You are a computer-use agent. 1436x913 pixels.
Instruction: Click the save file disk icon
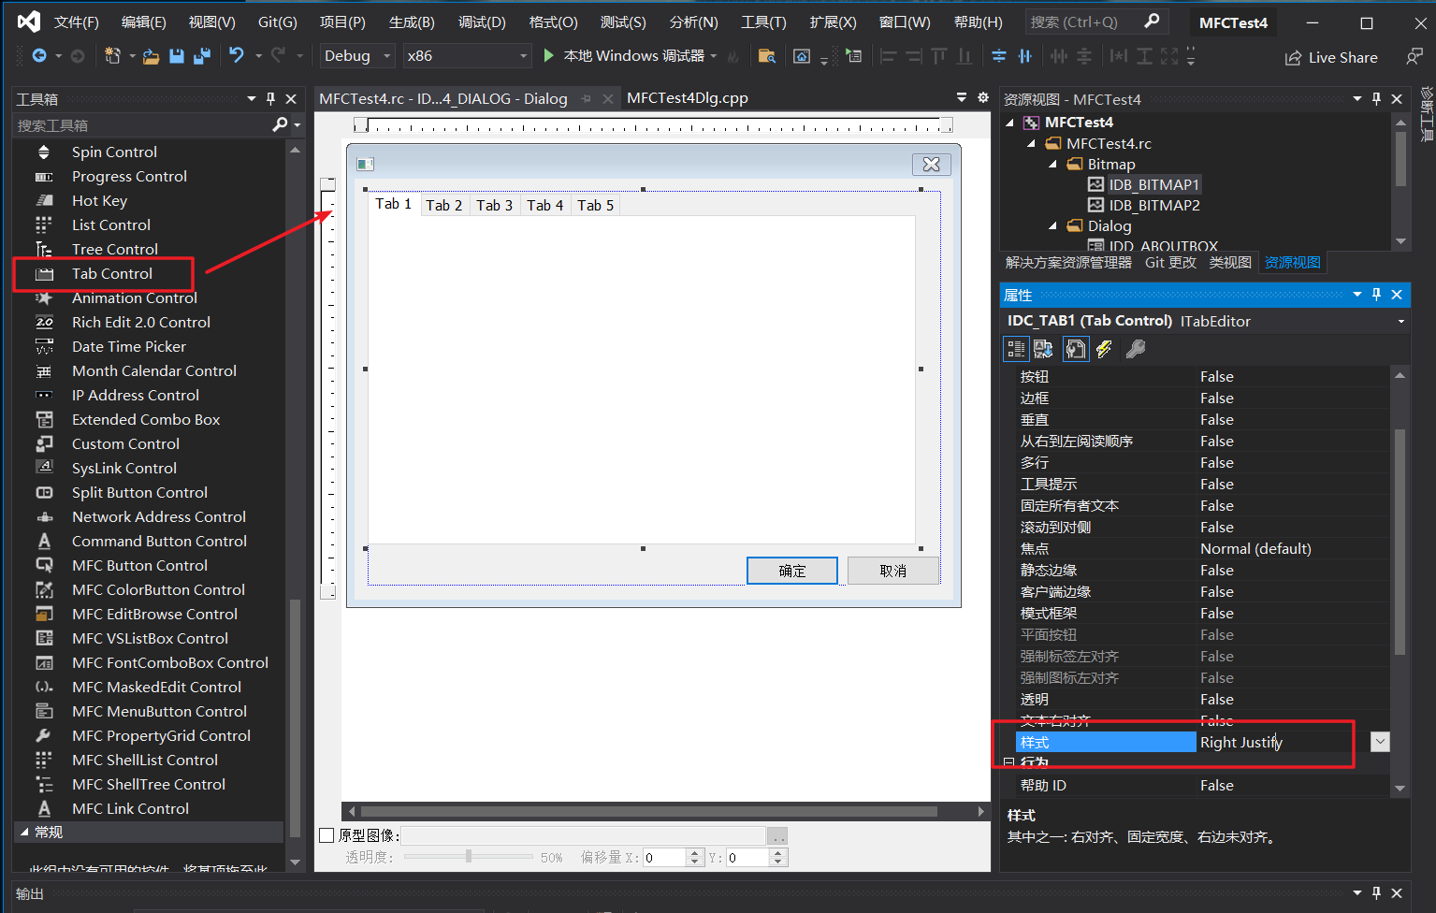tap(176, 56)
